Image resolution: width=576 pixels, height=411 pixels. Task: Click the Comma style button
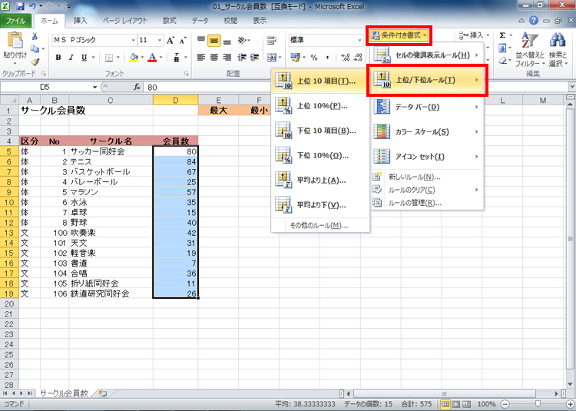click(327, 58)
